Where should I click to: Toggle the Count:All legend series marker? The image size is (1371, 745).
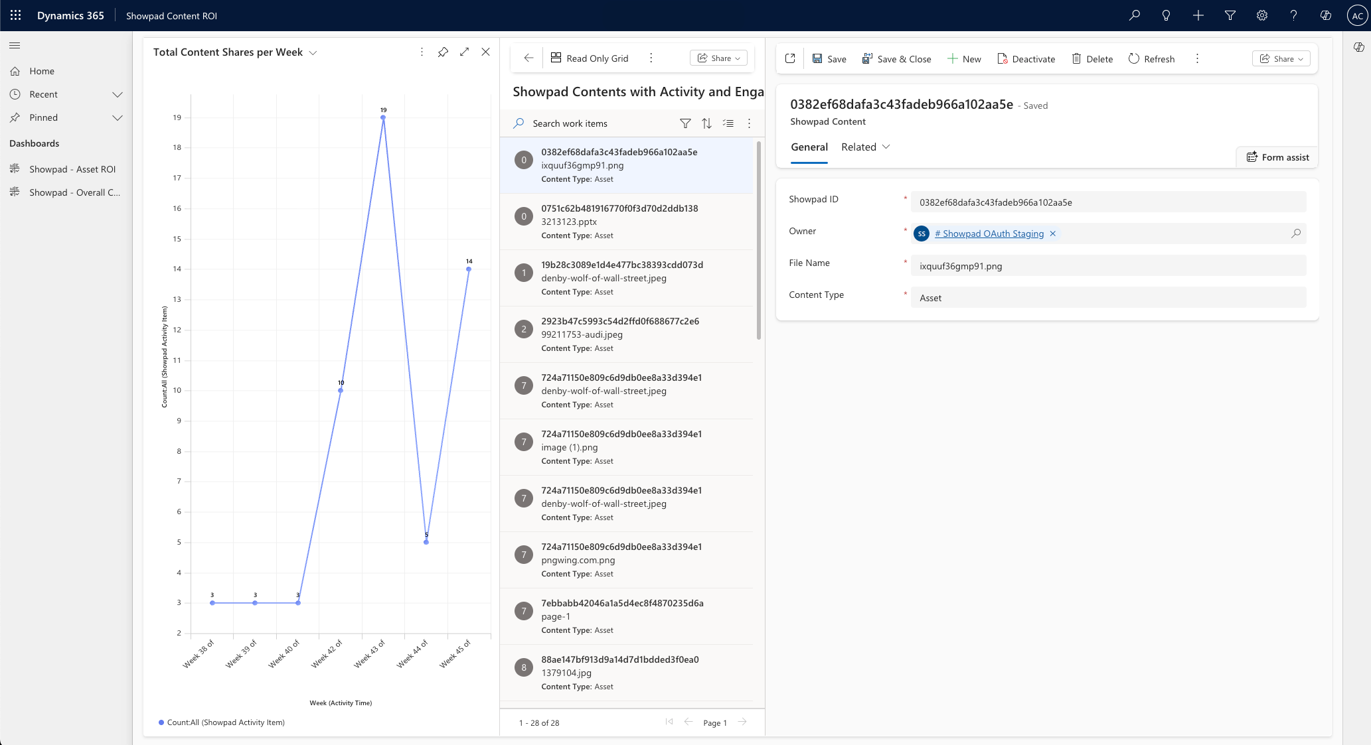point(161,722)
